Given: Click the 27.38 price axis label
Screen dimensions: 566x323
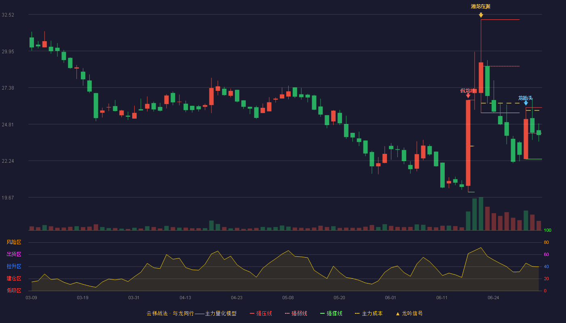Looking at the screenshot, I should click(8, 88).
